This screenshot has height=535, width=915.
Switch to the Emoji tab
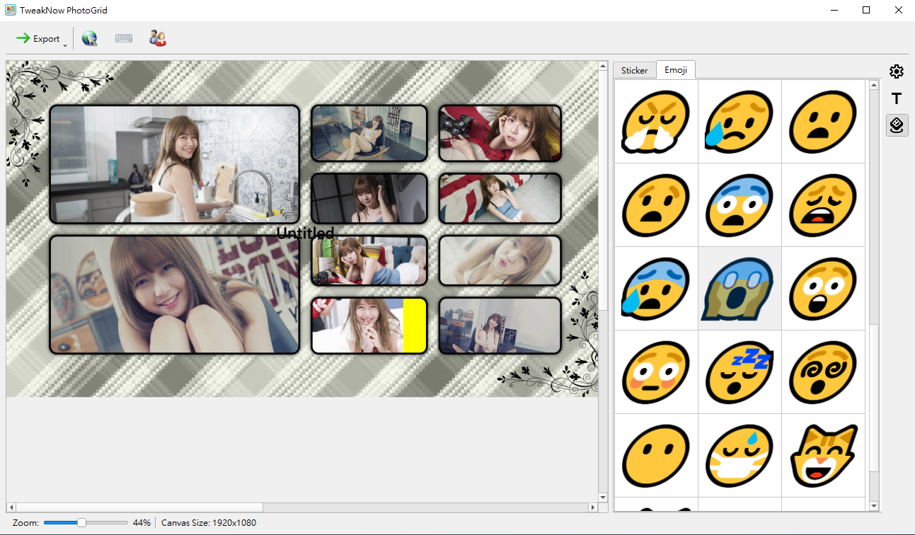676,69
